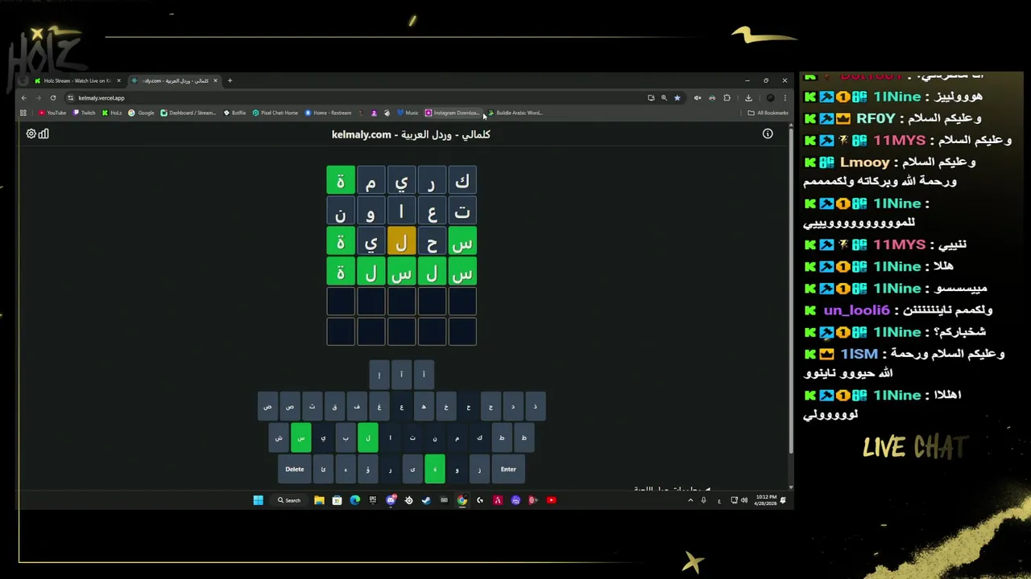1031x579 pixels.
Task: Tap the آ key in top keyboard row
Action: pos(401,375)
